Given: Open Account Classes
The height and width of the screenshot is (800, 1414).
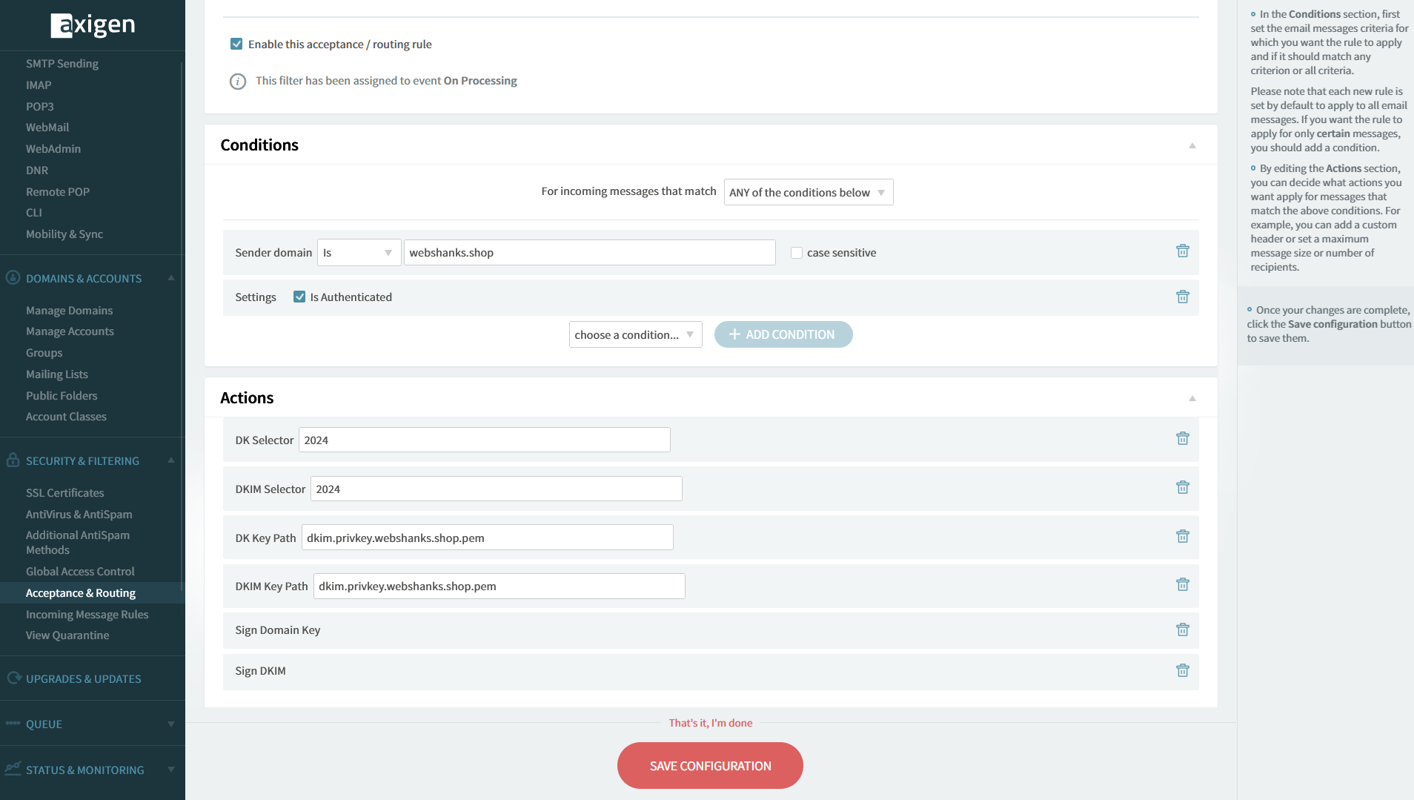Looking at the screenshot, I should pos(66,417).
